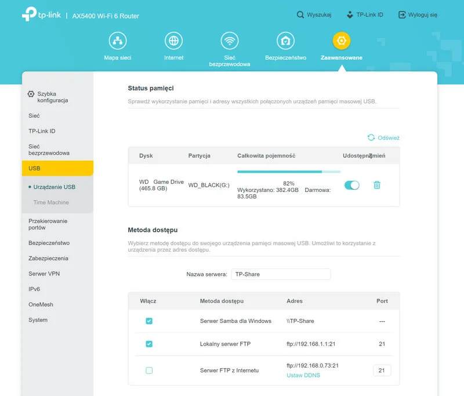Select the Zaawansowane gear icon
The width and height of the screenshot is (464, 396).
(x=341, y=41)
